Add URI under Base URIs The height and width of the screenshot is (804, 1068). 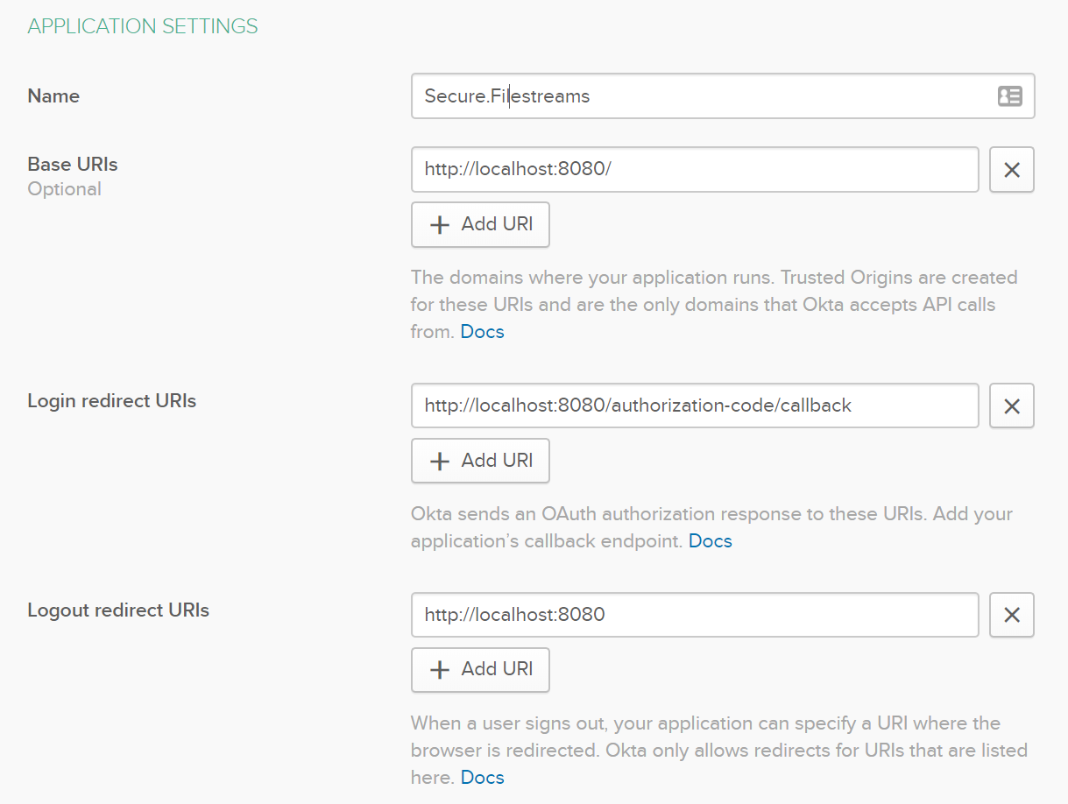point(480,224)
